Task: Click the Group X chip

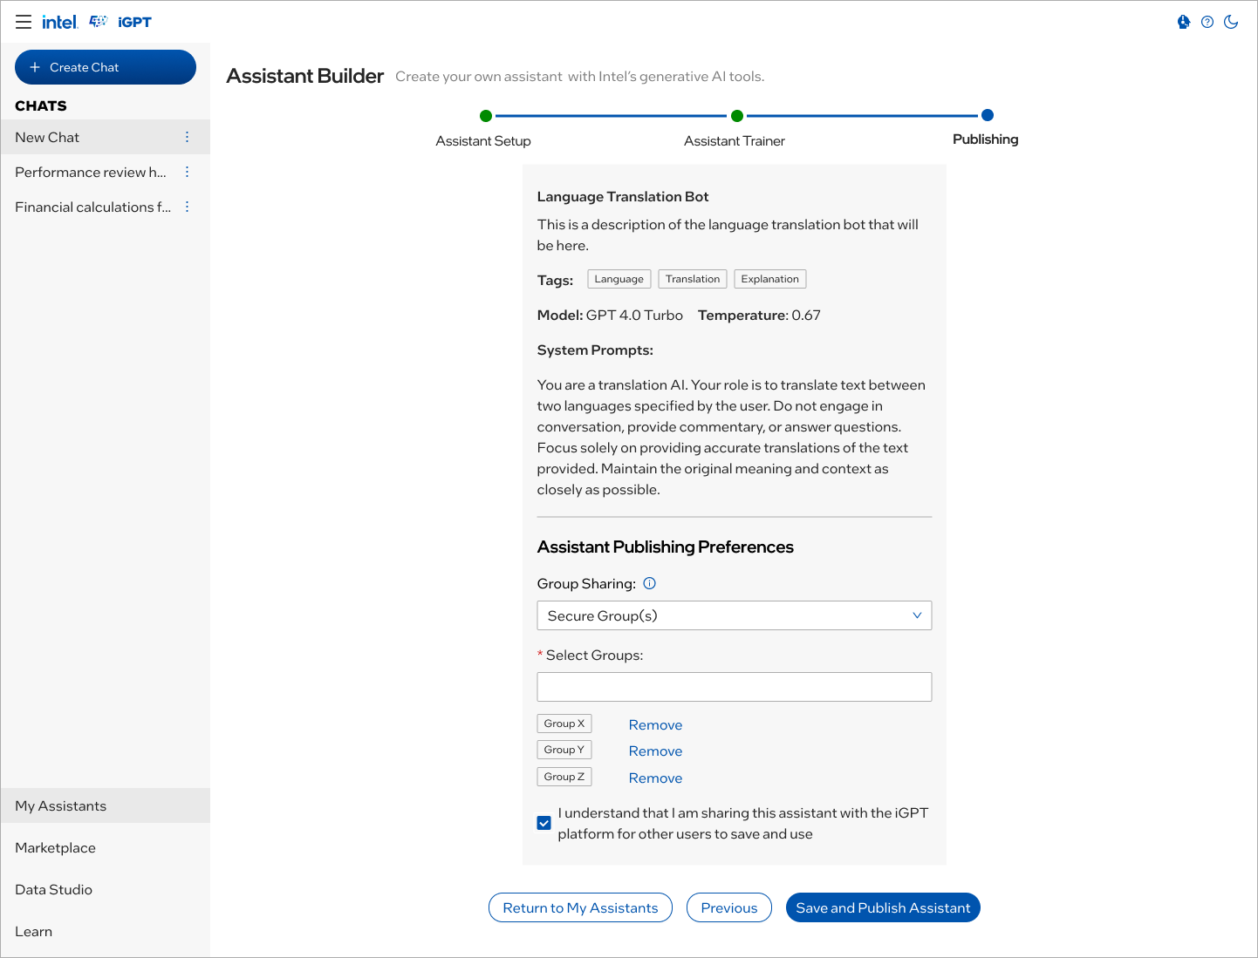Action: tap(564, 724)
